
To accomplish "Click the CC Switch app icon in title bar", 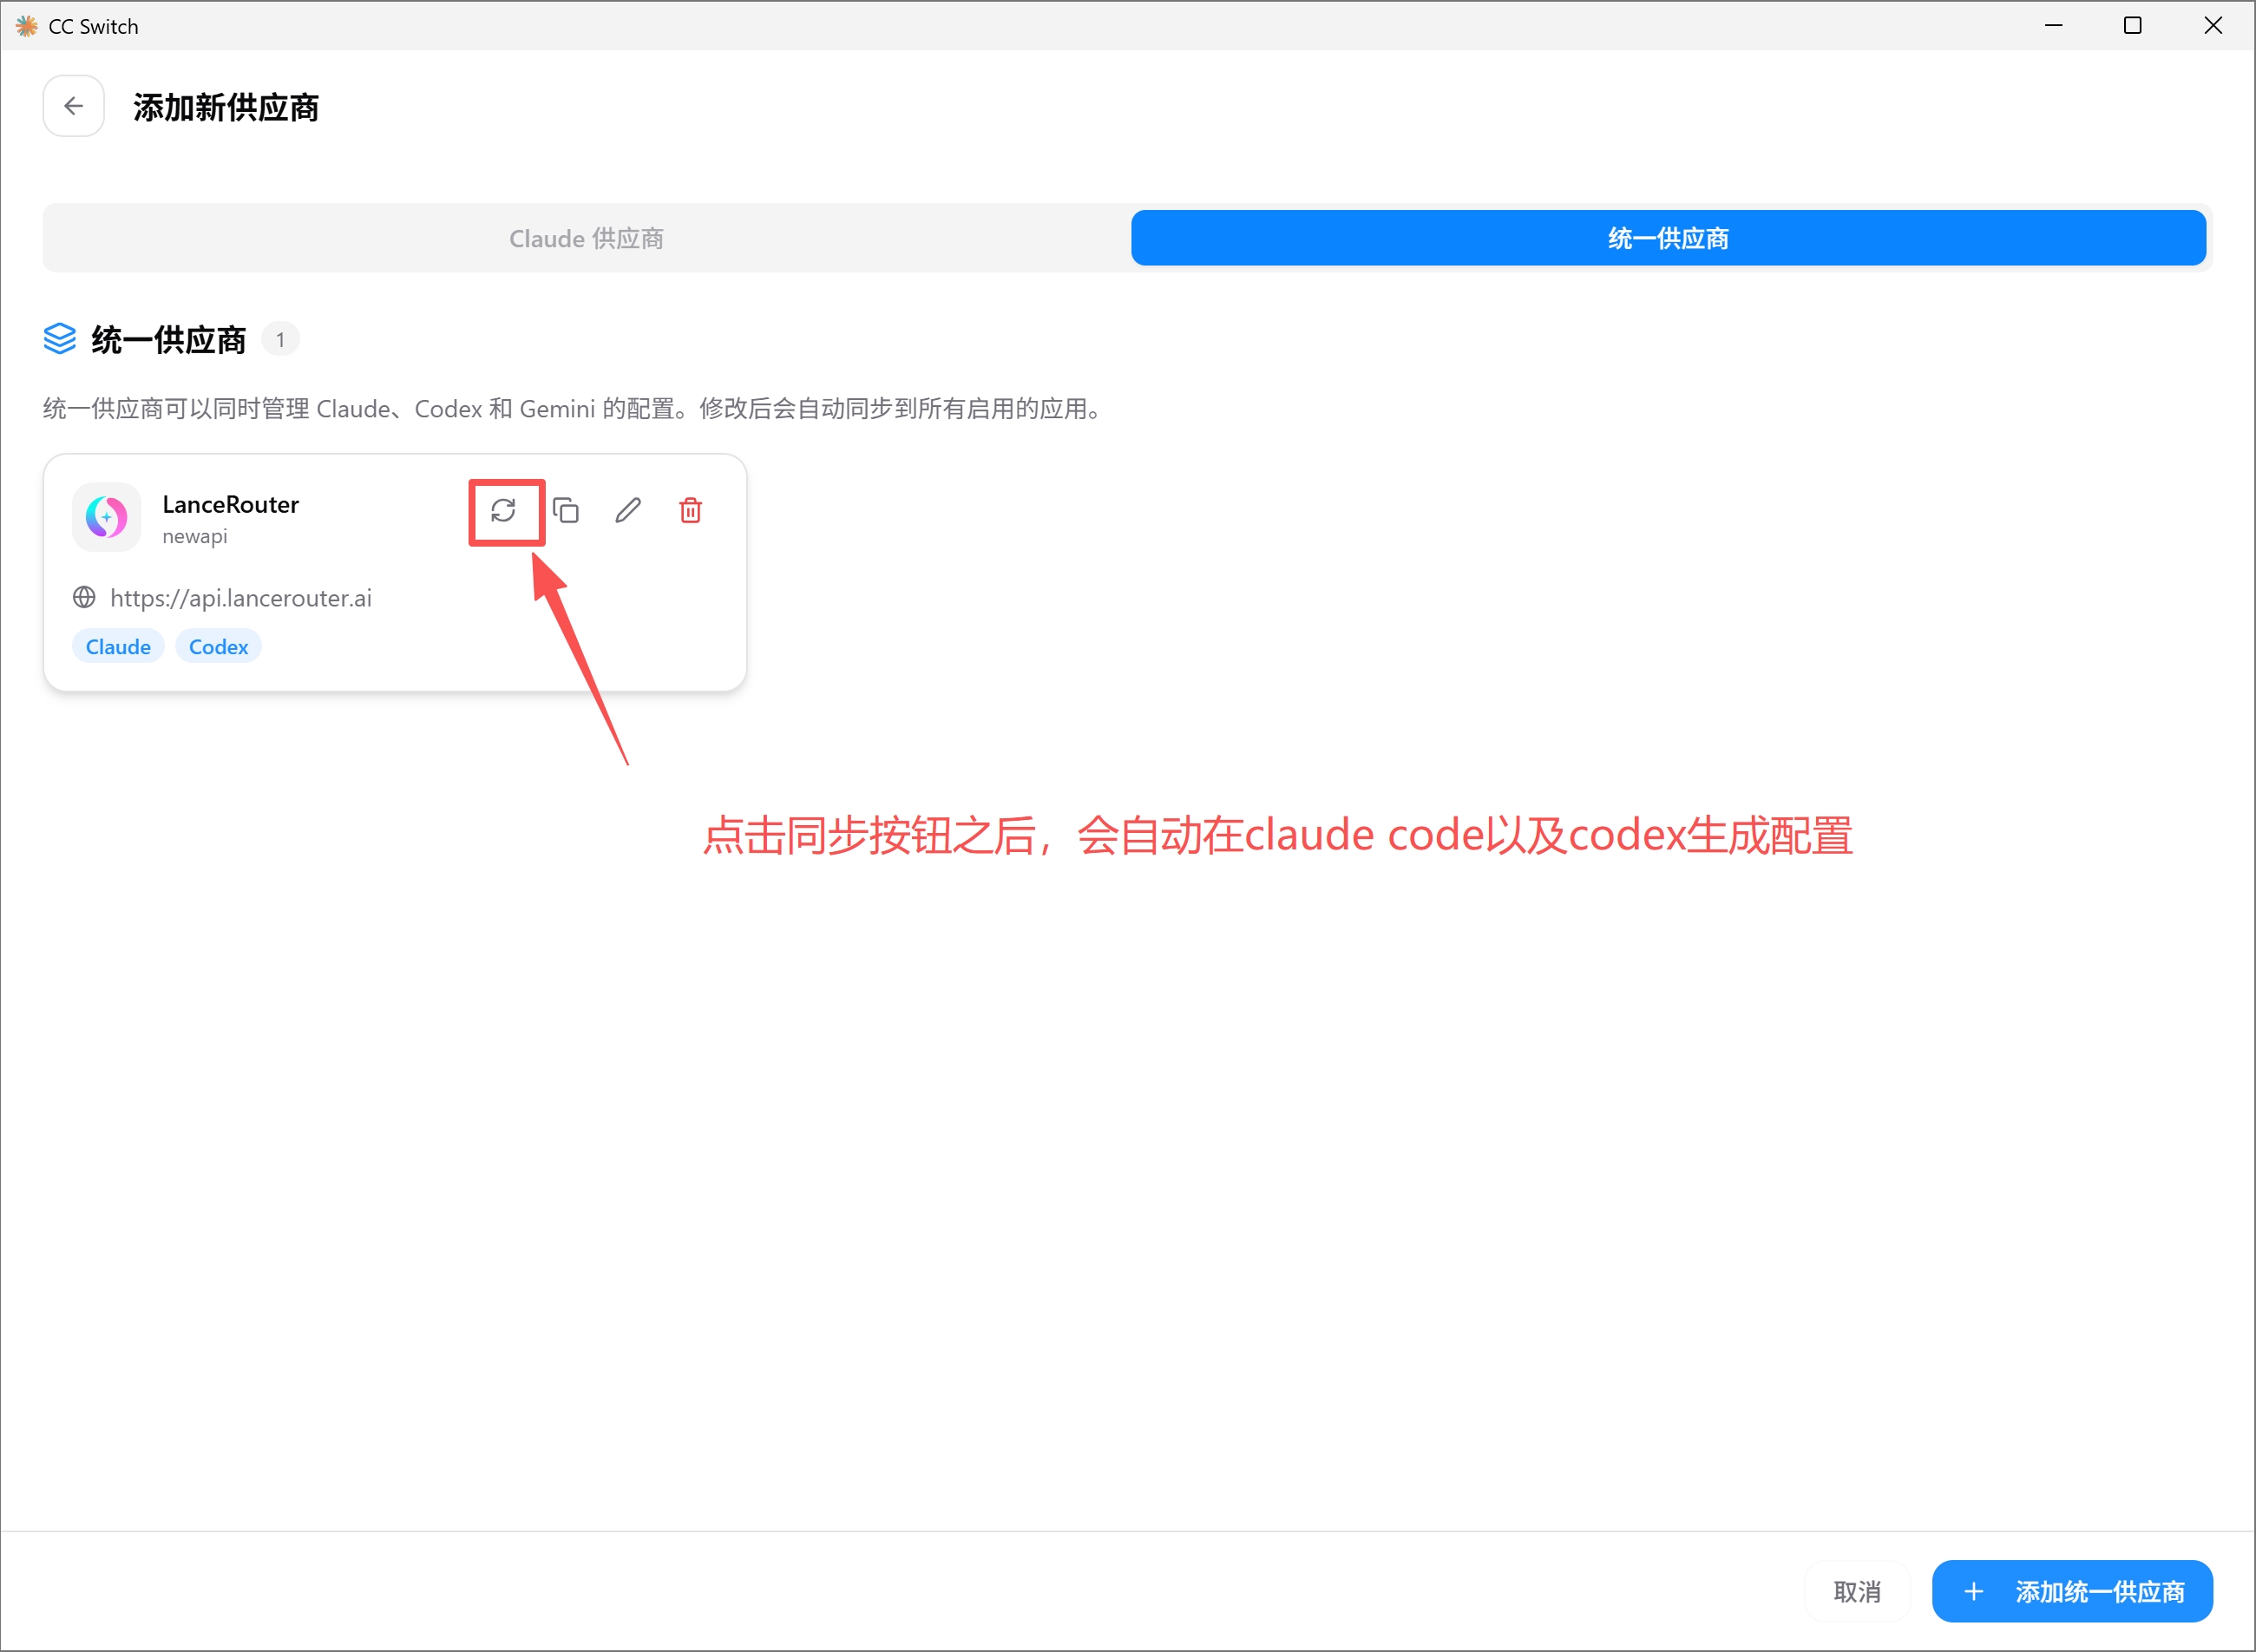I will click(27, 26).
